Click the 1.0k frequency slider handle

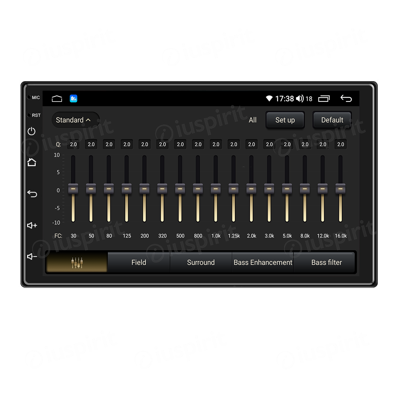pyautogui.click(x=216, y=188)
